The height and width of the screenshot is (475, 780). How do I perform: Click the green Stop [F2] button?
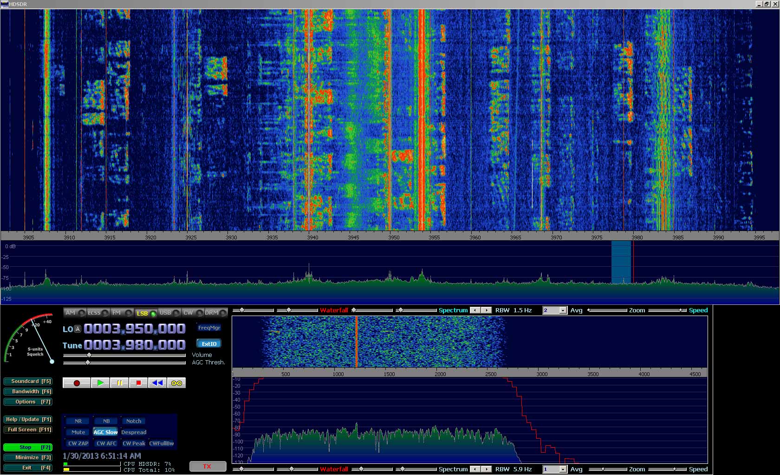click(x=28, y=447)
